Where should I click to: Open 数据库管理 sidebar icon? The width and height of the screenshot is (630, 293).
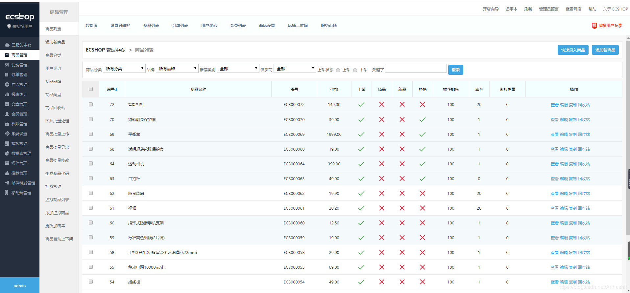[x=7, y=153]
